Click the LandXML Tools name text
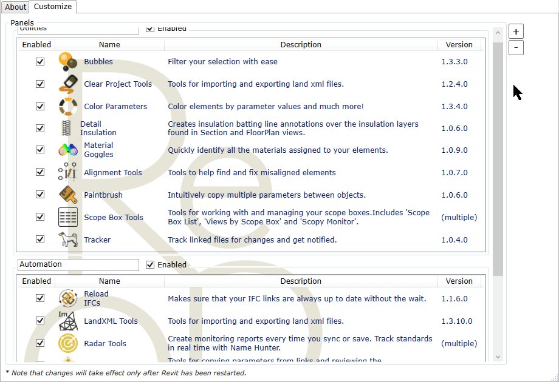The image size is (559, 382). point(111,321)
